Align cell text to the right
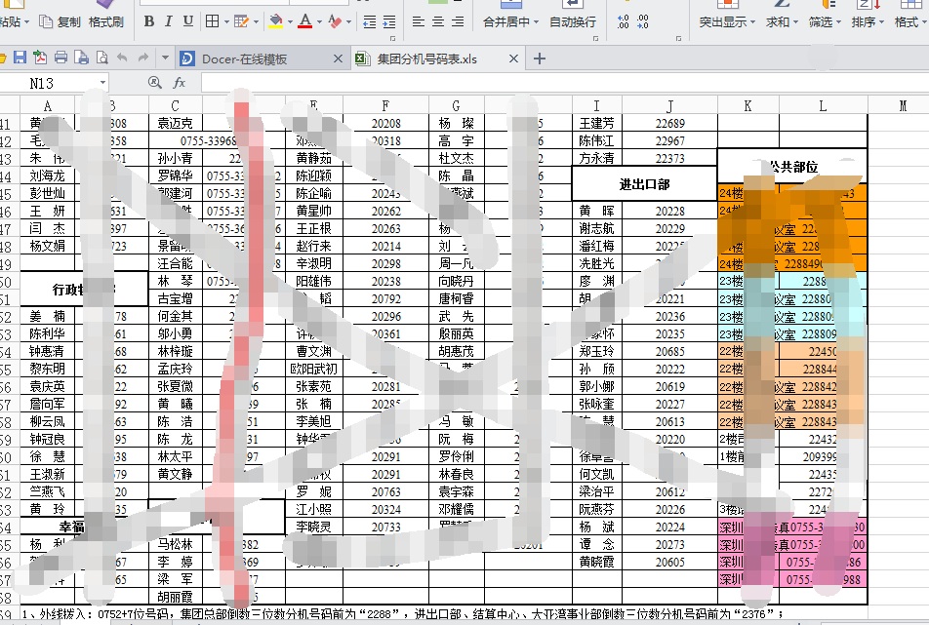 458,21
